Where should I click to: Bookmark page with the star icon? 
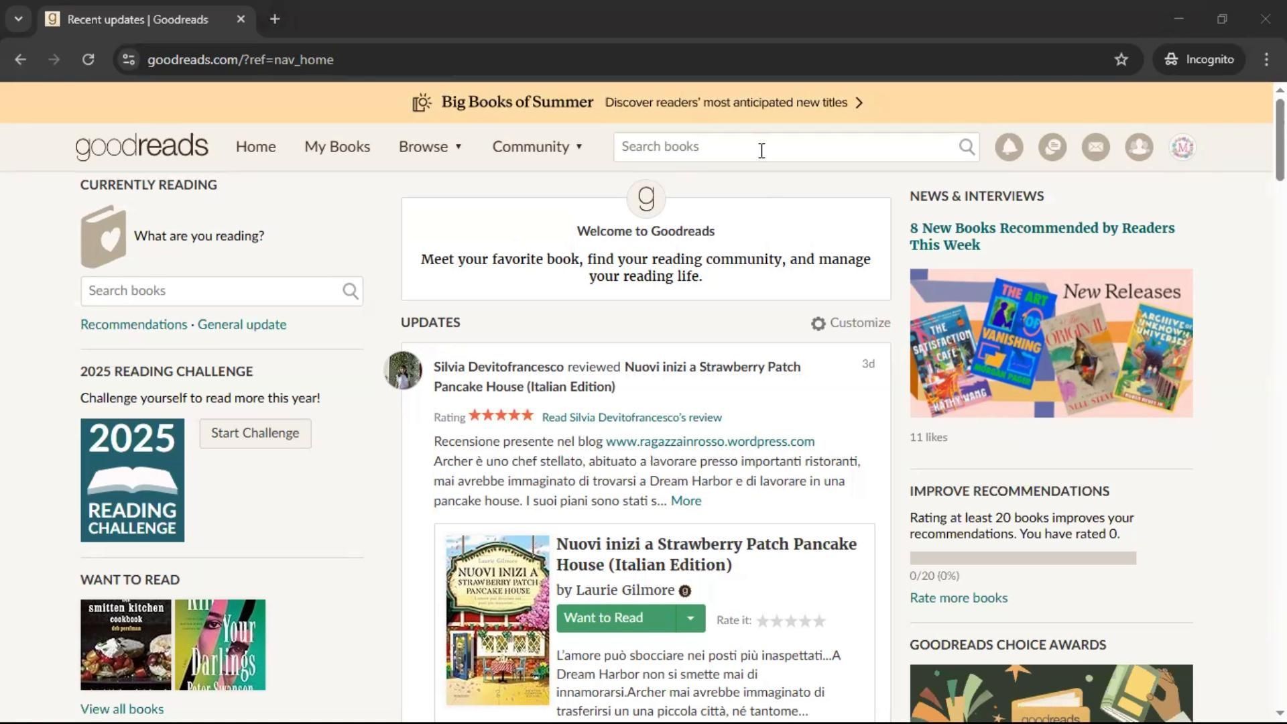[1121, 60]
